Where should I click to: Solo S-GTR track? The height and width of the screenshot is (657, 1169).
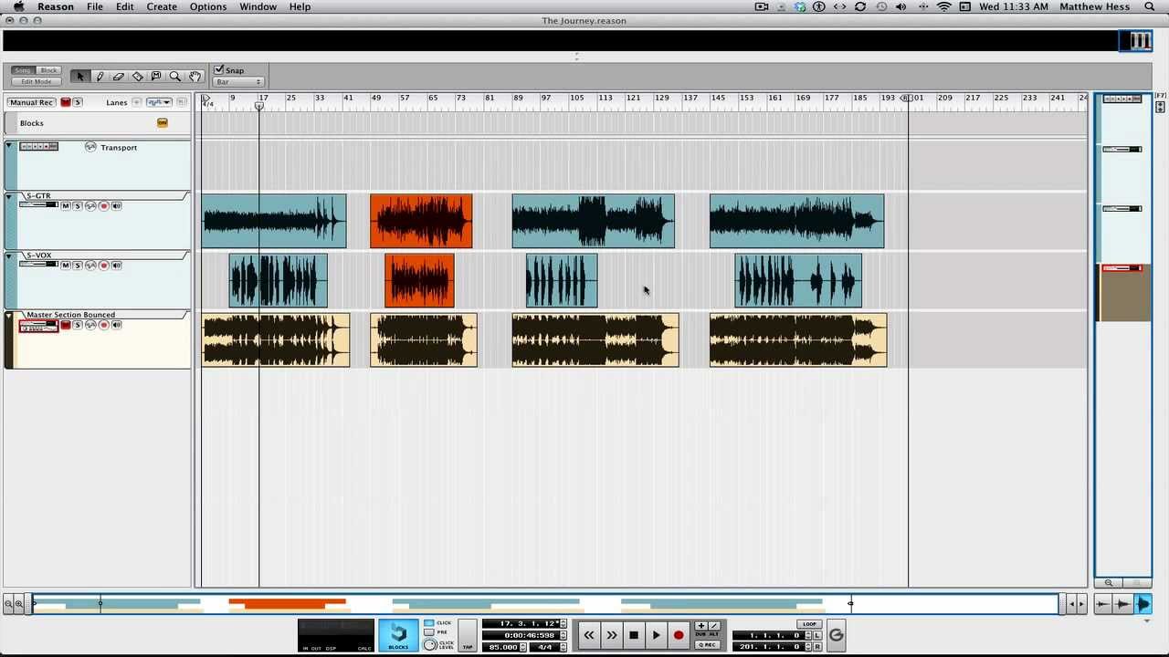click(x=78, y=206)
